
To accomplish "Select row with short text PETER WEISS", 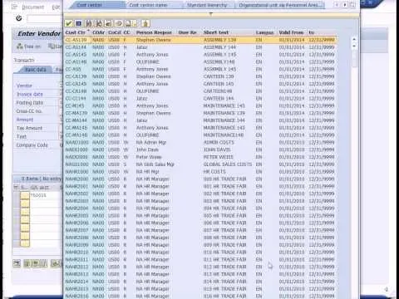I will pos(200,157).
